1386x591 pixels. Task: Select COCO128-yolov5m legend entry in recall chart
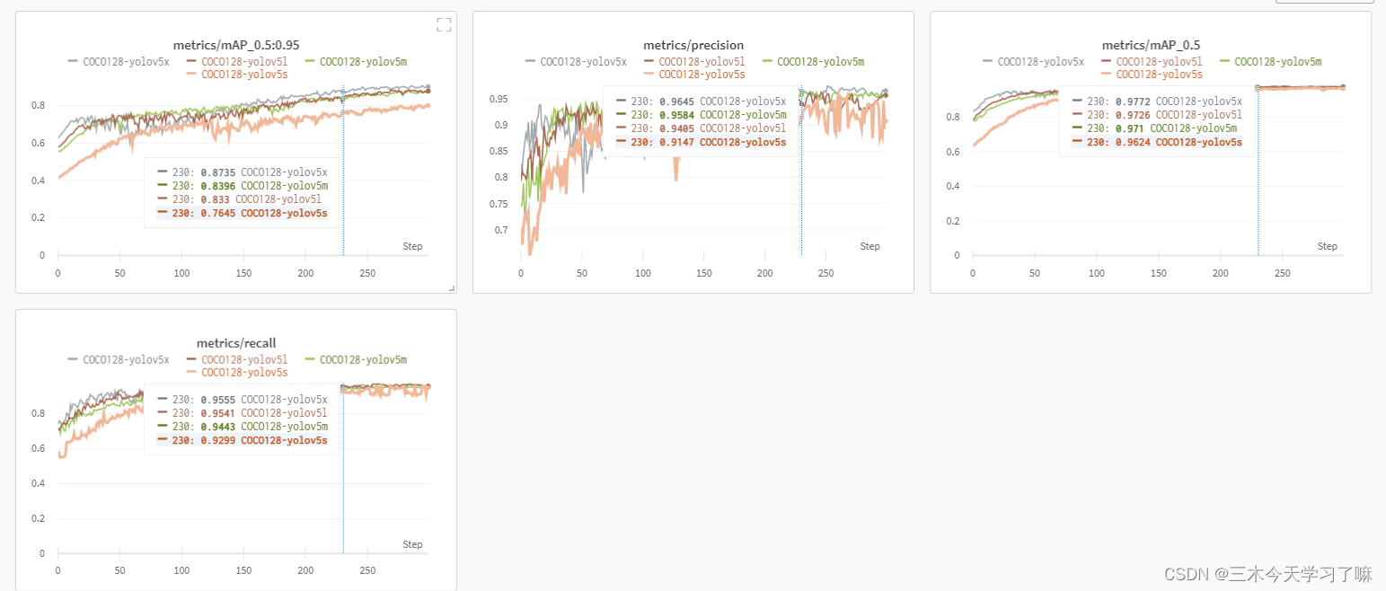point(356,359)
